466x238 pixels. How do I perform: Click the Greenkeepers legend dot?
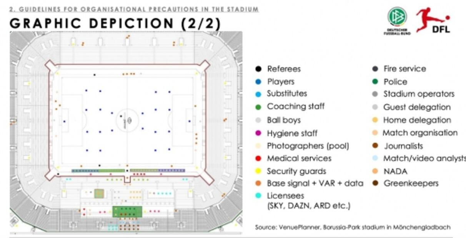pos(375,183)
